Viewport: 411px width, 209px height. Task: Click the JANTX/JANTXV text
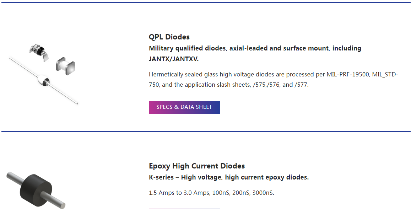click(x=173, y=59)
